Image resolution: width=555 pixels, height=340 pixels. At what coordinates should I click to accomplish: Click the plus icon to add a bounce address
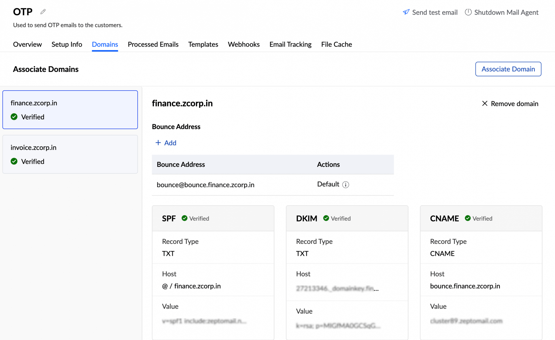coord(158,142)
